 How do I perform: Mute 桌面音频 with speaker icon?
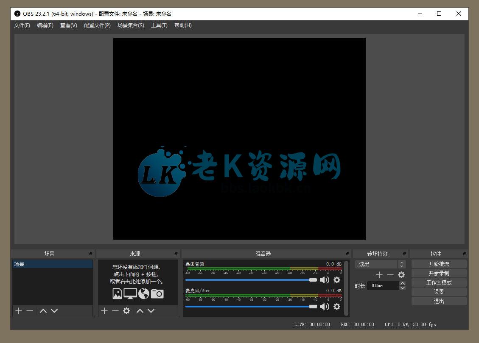pyautogui.click(x=325, y=280)
